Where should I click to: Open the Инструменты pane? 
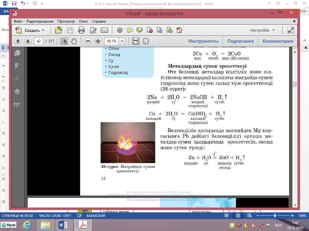[x=203, y=41]
